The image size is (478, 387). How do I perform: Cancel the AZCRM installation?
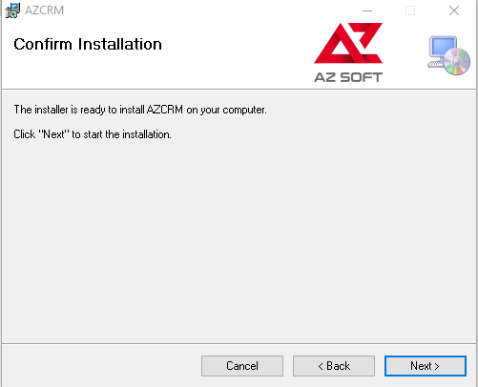(x=242, y=366)
